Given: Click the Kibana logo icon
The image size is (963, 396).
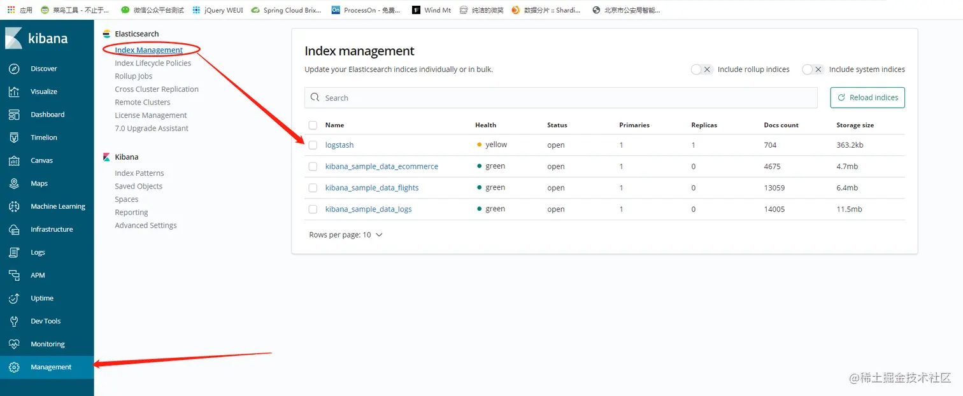Looking at the screenshot, I should (13, 38).
